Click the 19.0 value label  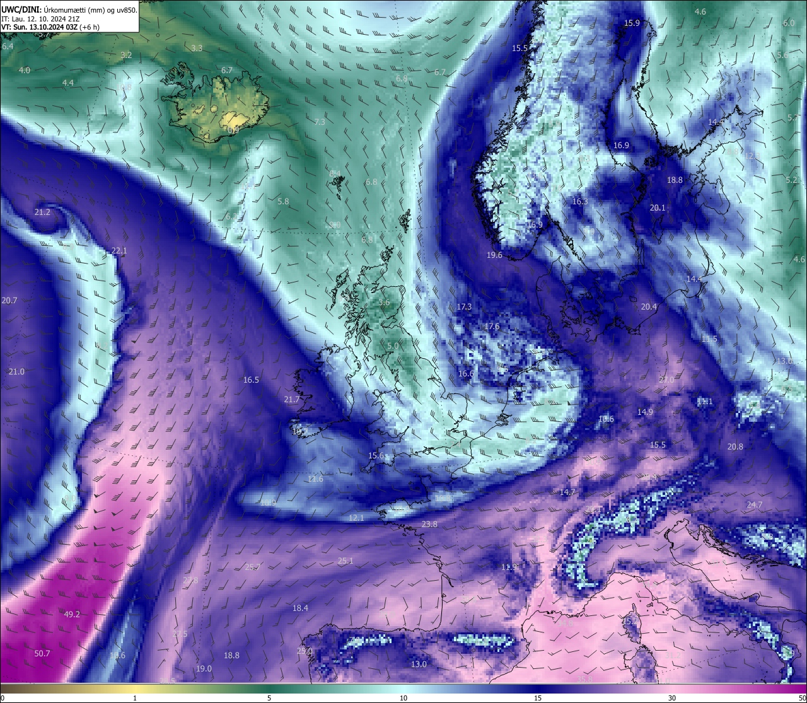[204, 668]
